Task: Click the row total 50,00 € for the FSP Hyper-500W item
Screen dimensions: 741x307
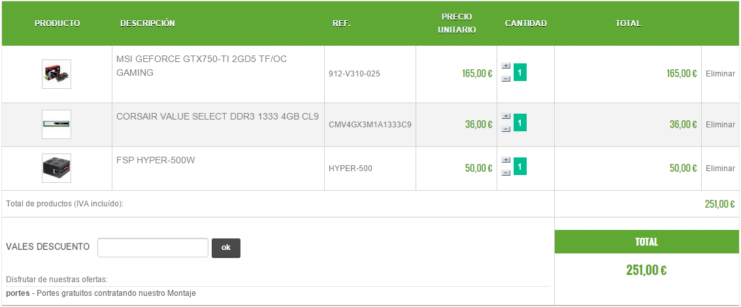Action: 683,168
